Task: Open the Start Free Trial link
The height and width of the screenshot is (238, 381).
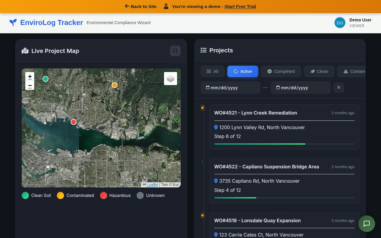Action: click(240, 6)
